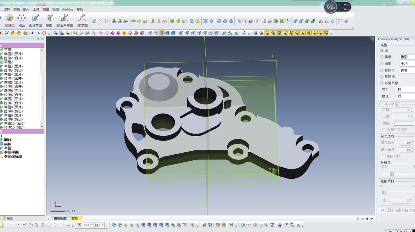The image size is (415, 232).
Task: Expand the 面片 node in model tree
Action: (8, 140)
